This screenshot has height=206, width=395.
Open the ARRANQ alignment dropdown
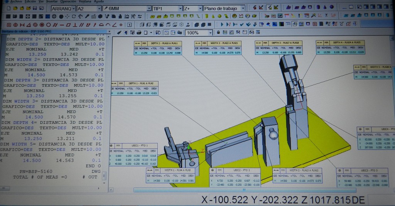[73, 8]
